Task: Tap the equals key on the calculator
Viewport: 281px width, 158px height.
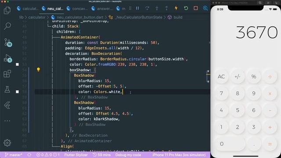Action: (270, 144)
